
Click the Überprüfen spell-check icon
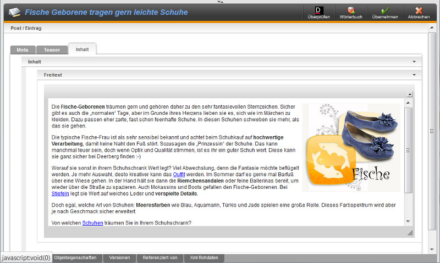click(319, 12)
